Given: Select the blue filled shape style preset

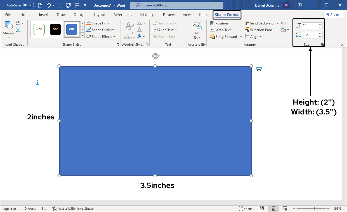Looking at the screenshot, I should [72, 29].
